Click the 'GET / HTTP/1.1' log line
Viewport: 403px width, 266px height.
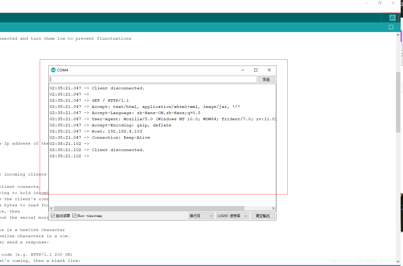tap(89, 101)
